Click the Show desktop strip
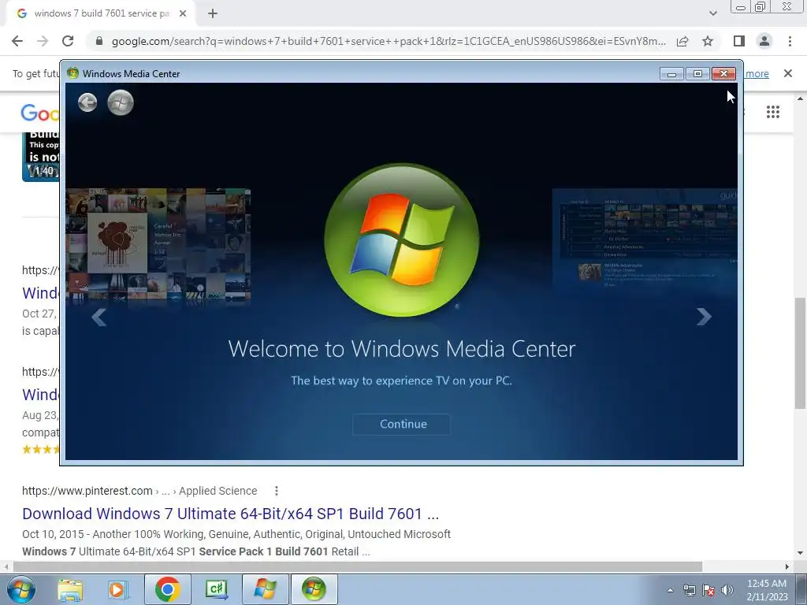 [x=801, y=589]
